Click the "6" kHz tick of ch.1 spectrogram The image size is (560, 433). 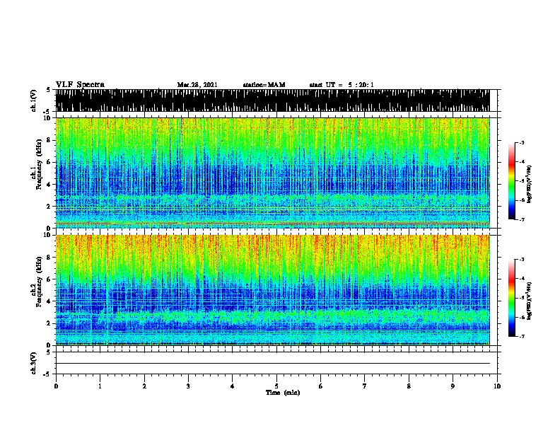(49, 163)
